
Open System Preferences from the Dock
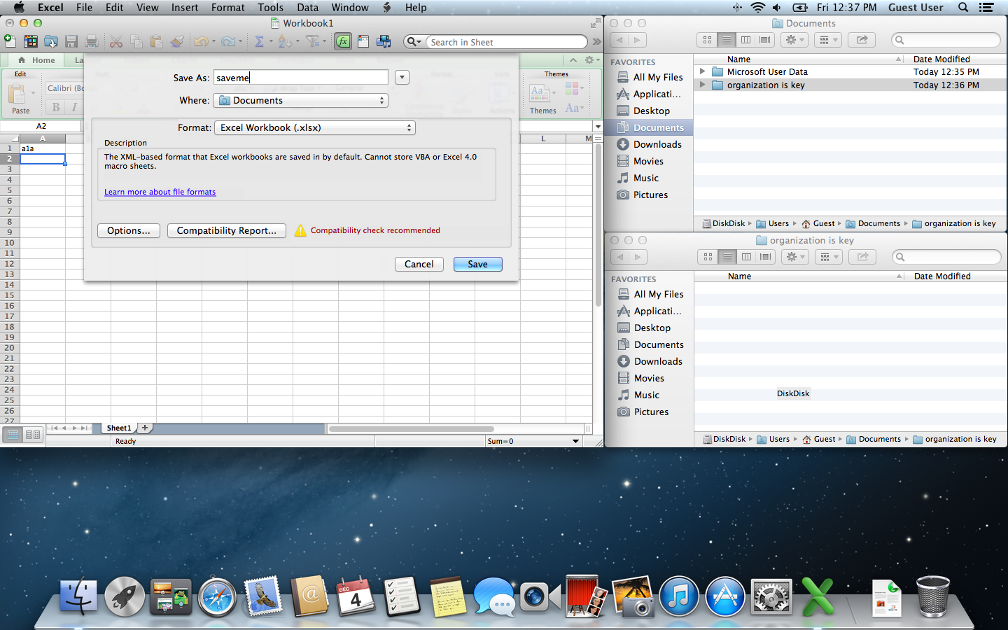click(771, 596)
